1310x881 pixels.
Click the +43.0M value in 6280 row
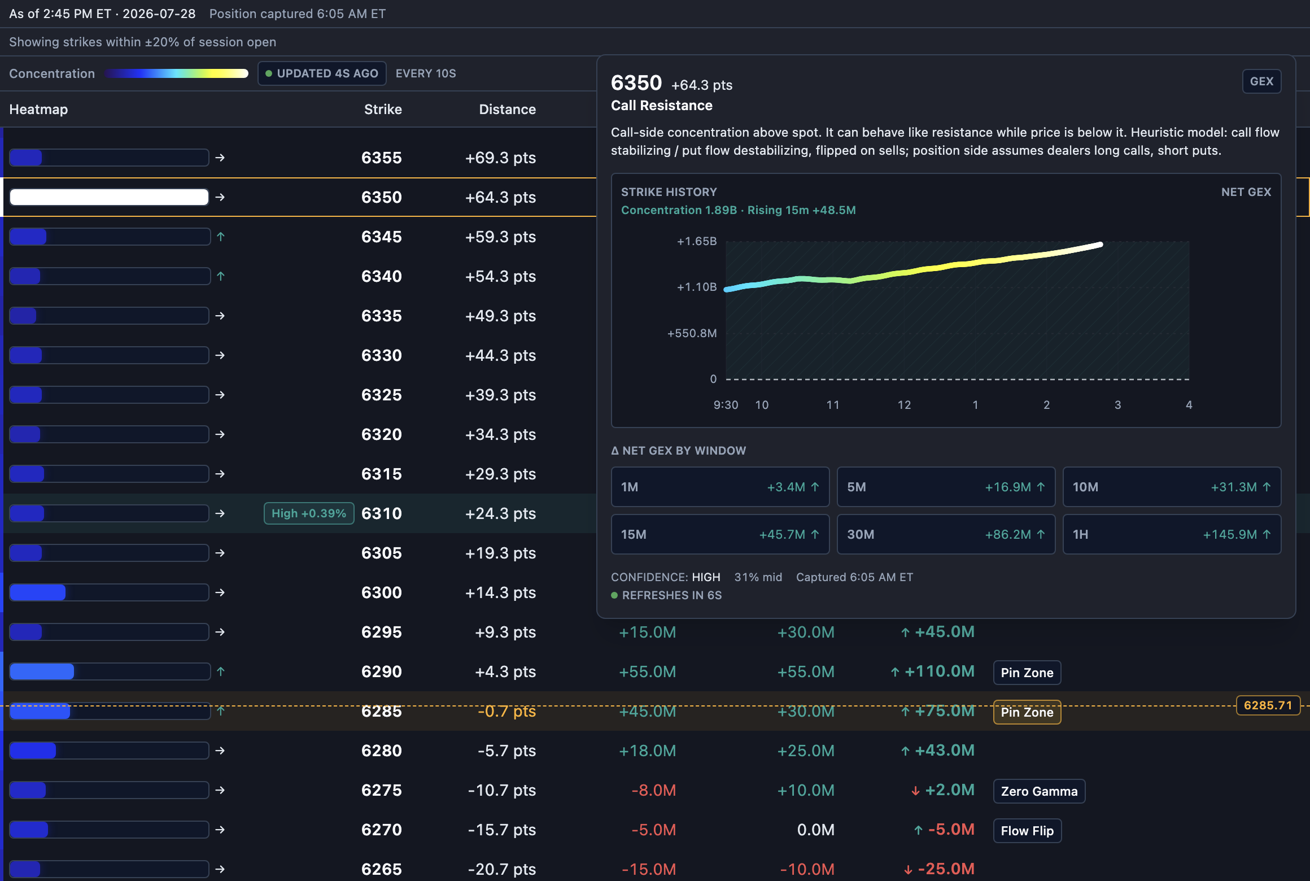click(x=944, y=751)
